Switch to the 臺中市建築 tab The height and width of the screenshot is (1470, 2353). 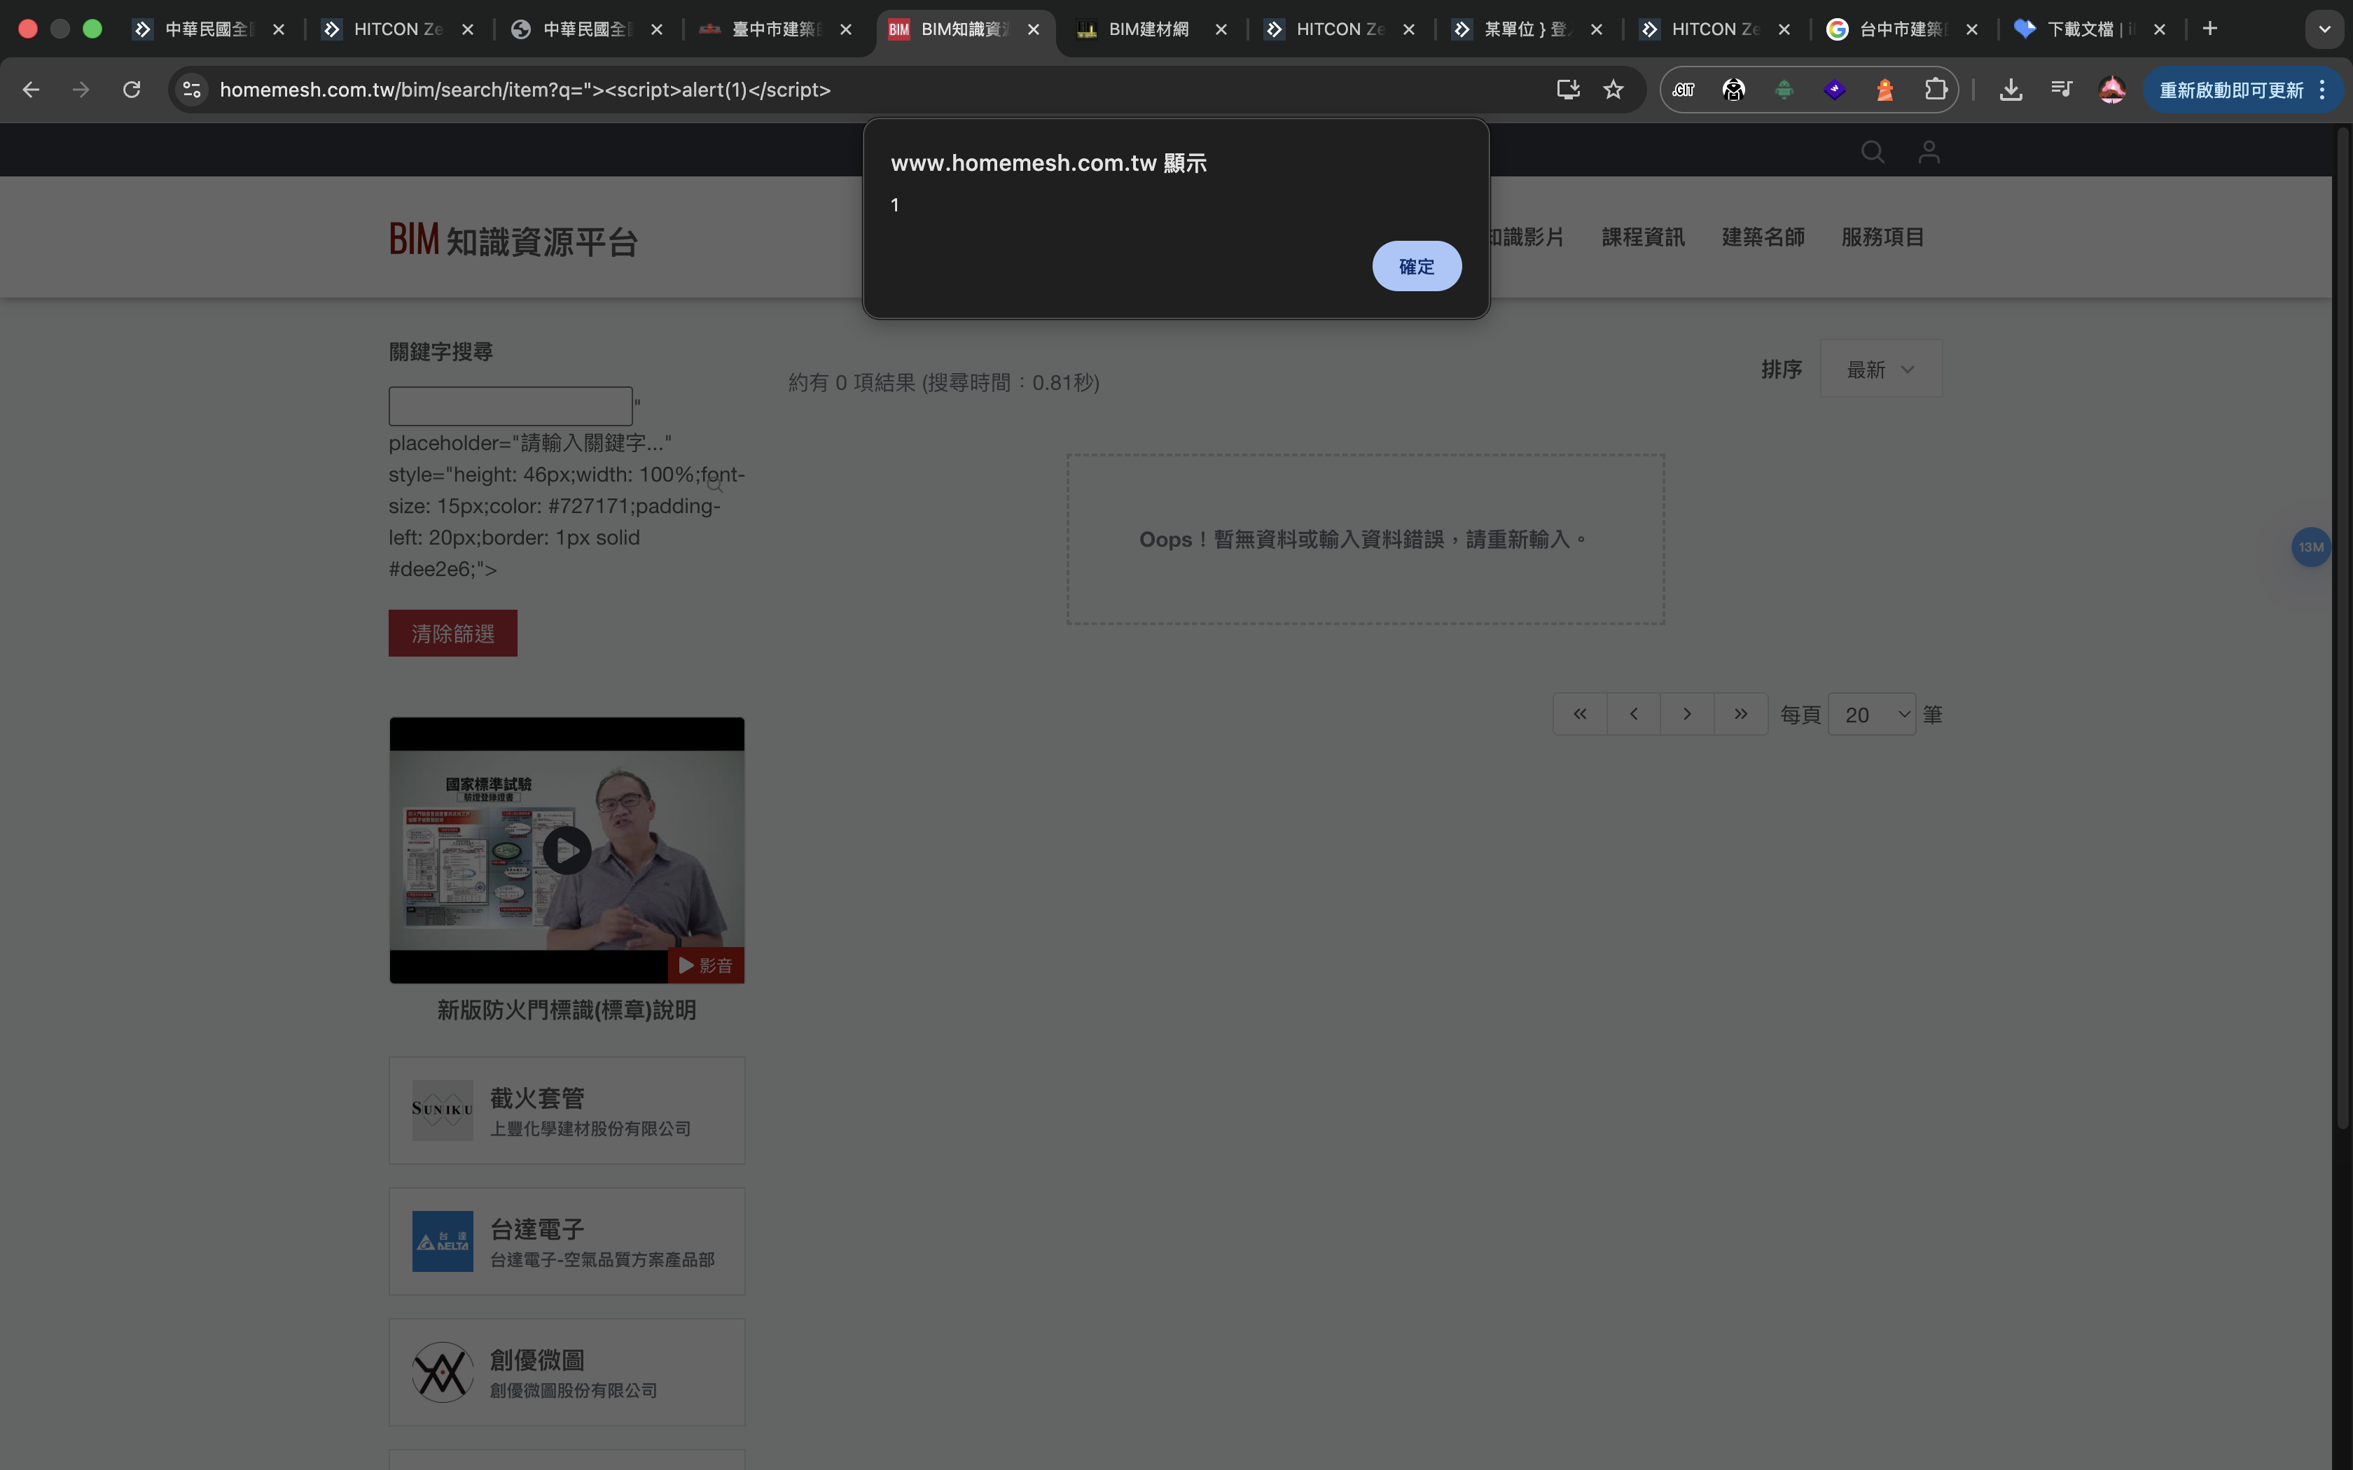775,29
